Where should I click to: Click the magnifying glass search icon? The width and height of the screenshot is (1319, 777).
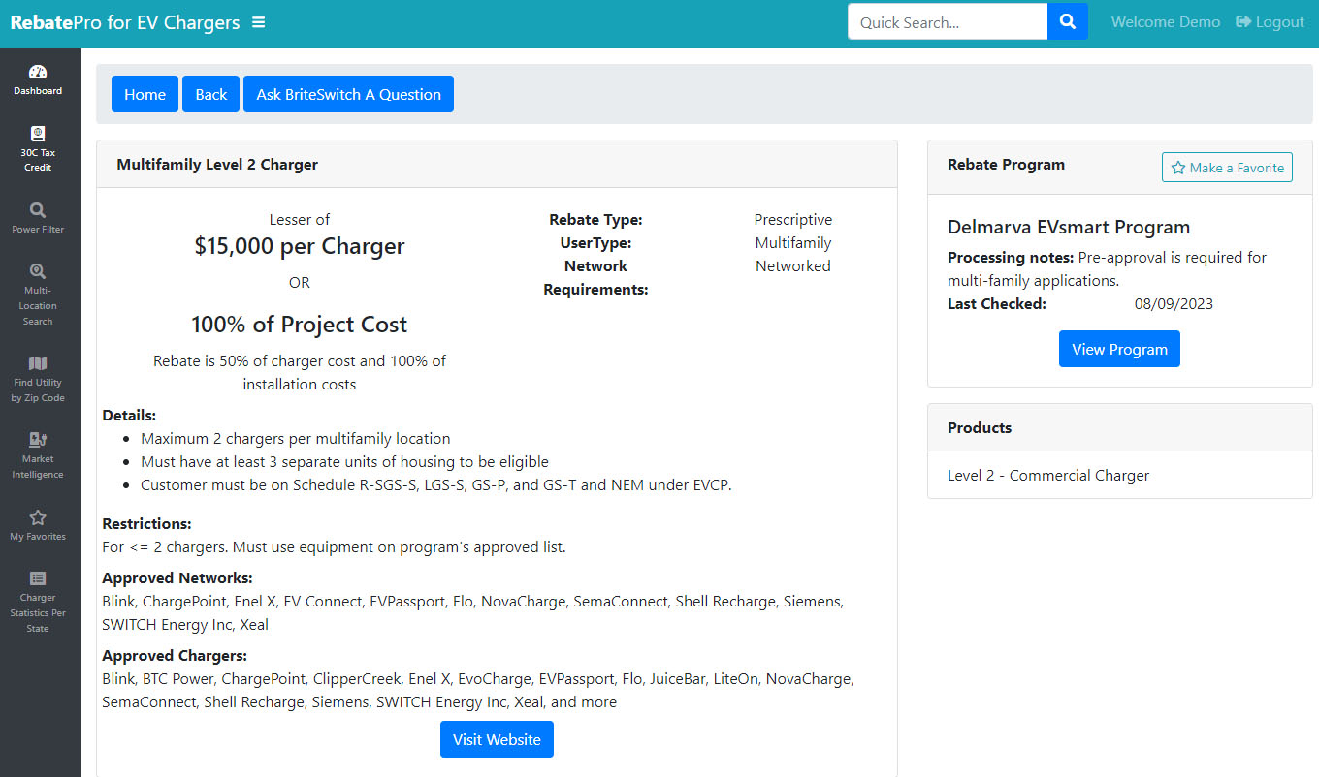click(x=1067, y=20)
